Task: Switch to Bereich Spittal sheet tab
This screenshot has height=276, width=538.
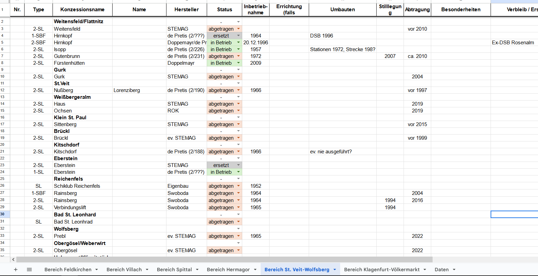Action: point(174,270)
